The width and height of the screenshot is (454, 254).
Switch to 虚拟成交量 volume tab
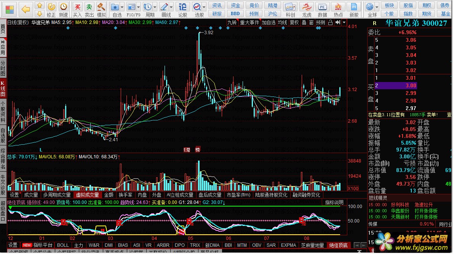[88, 195]
